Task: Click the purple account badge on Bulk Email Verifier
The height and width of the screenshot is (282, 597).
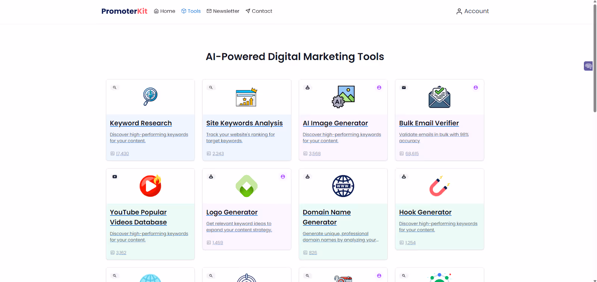Action: pyautogui.click(x=476, y=88)
